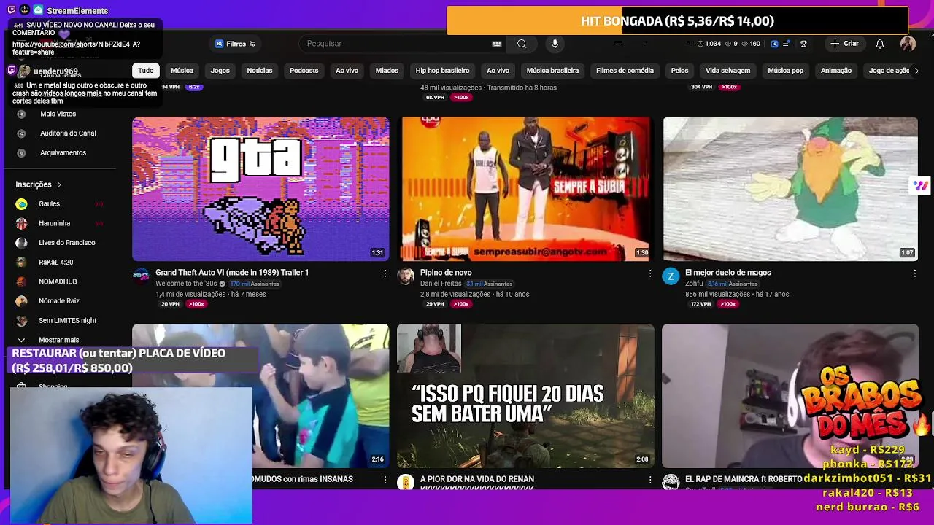Open Mais Vistos in the sidebar
The height and width of the screenshot is (525, 934).
click(x=58, y=114)
